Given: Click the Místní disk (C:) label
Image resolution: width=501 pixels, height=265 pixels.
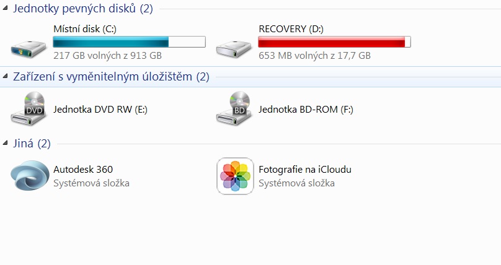Looking at the screenshot, I should point(85,29).
